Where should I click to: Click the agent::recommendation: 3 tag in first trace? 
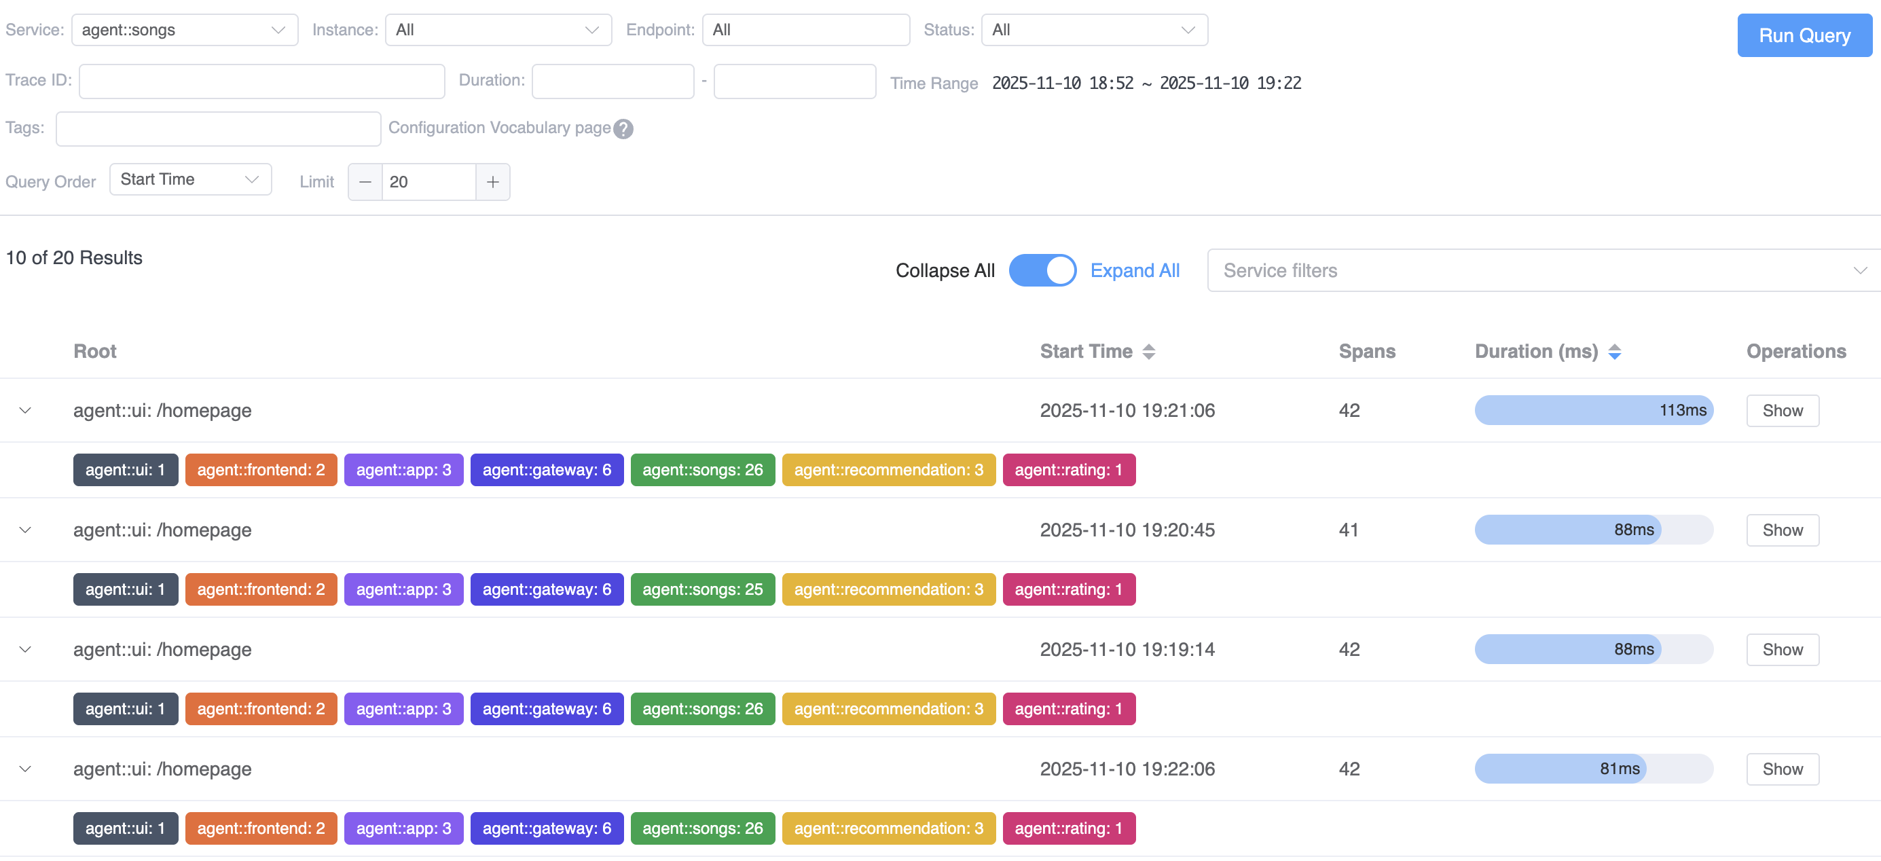(888, 470)
